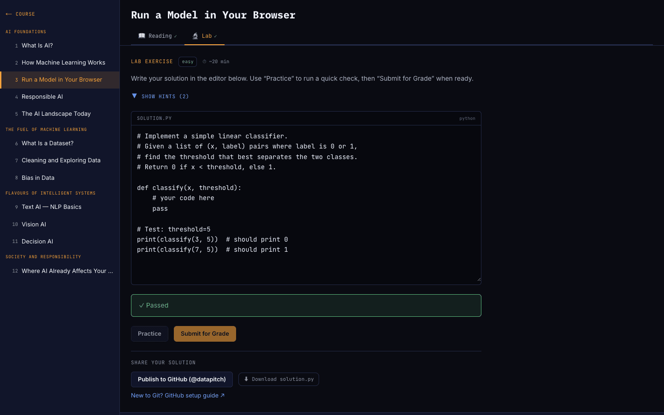Open the Decision AI lesson
This screenshot has width=664, height=415.
pyautogui.click(x=60, y=242)
